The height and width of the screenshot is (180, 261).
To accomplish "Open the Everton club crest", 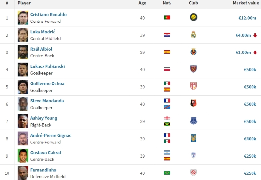I will pyautogui.click(x=193, y=121).
